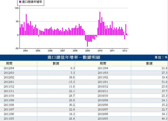Select the 2010/09 period cell
Screen dimensions: 168x121
click(103, 100)
